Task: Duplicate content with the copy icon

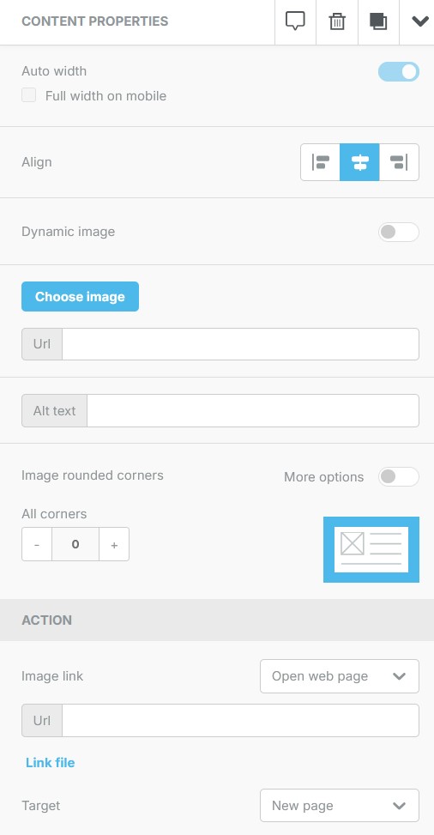Action: coord(378,21)
